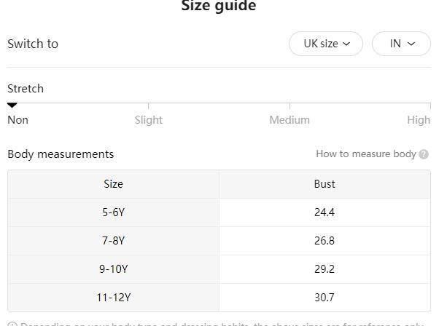The image size is (447, 326).
Task: Click the chevron arrow beside IN
Action: pyautogui.click(x=411, y=44)
